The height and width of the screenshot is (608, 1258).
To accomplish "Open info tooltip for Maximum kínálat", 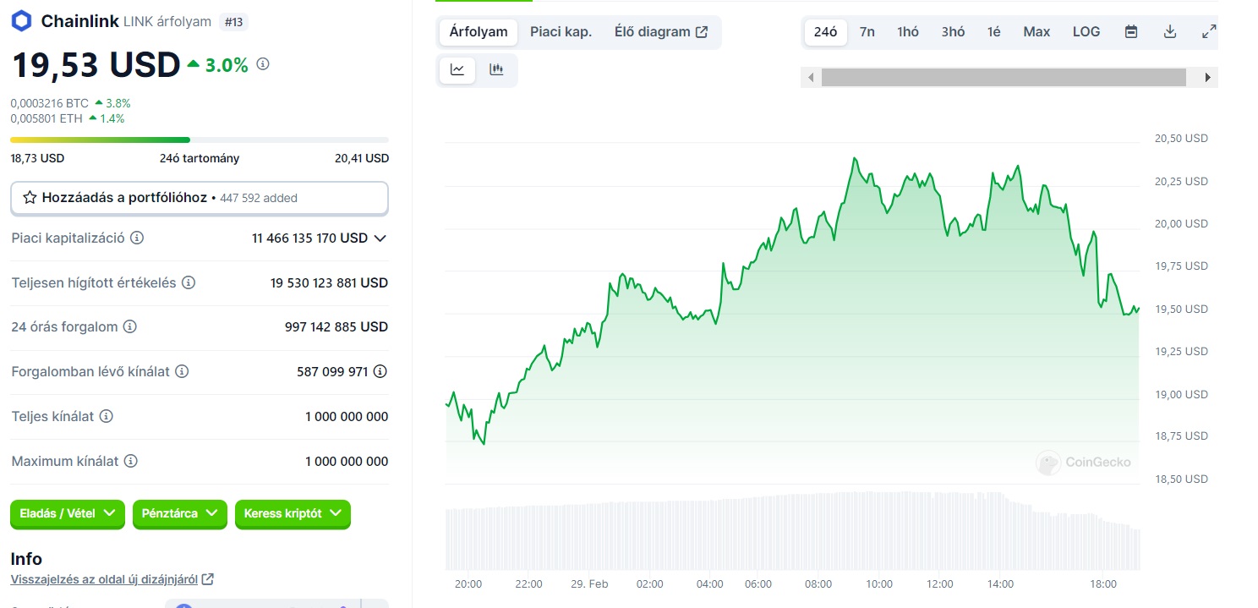I will pos(131,461).
